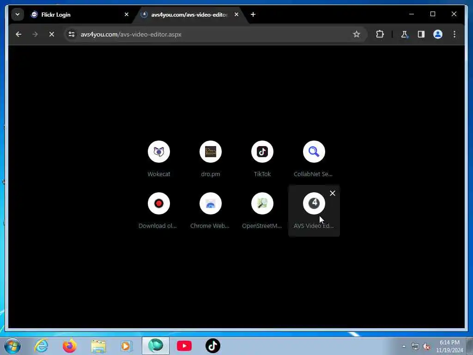
Task: Click the CollabNet Se... shortcut label
Action: pos(313,174)
